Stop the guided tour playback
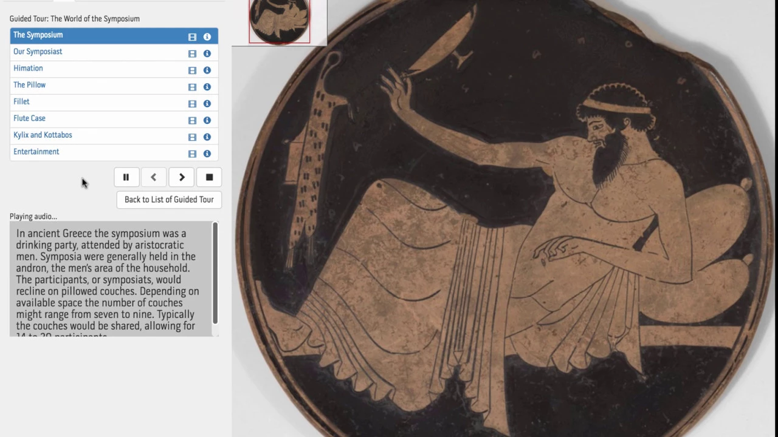The image size is (778, 437). (209, 177)
